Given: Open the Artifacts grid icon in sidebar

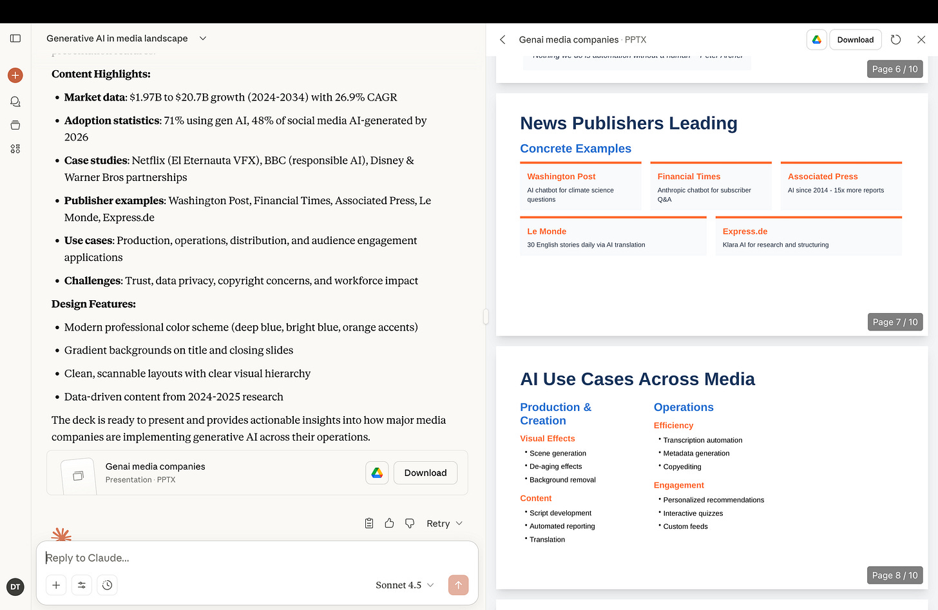Looking at the screenshot, I should (15, 149).
